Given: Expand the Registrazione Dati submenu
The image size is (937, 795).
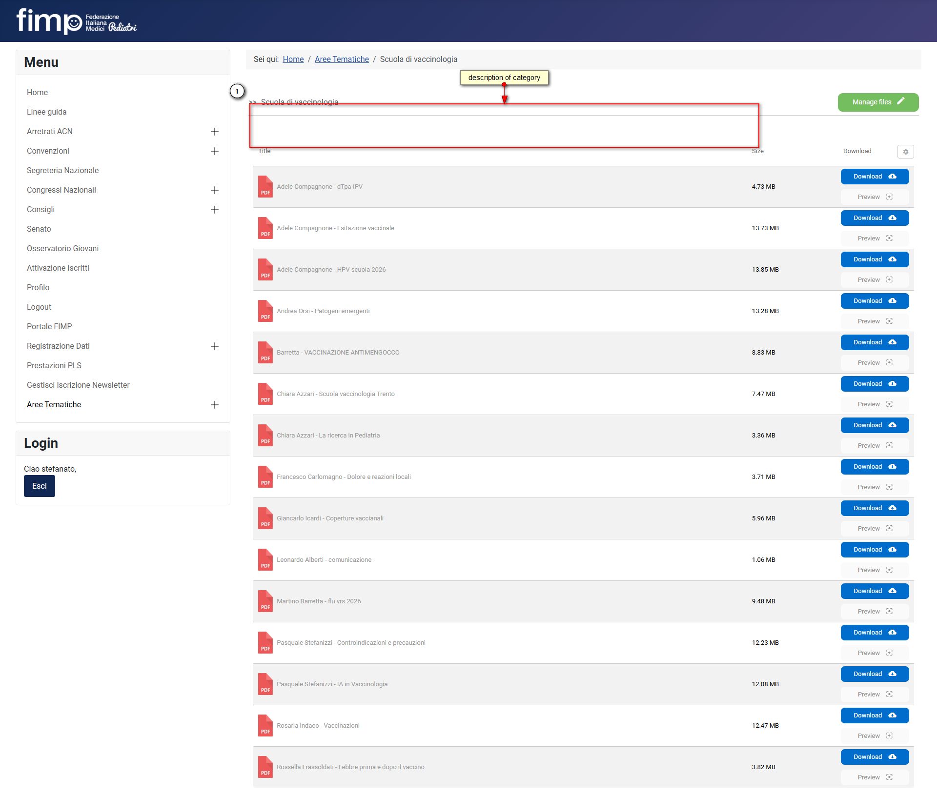Looking at the screenshot, I should (x=214, y=346).
